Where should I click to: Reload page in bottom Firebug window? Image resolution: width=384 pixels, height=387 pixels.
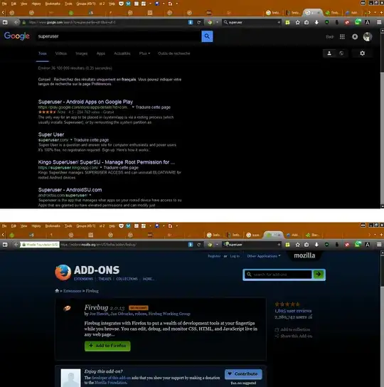pyautogui.click(x=198, y=245)
